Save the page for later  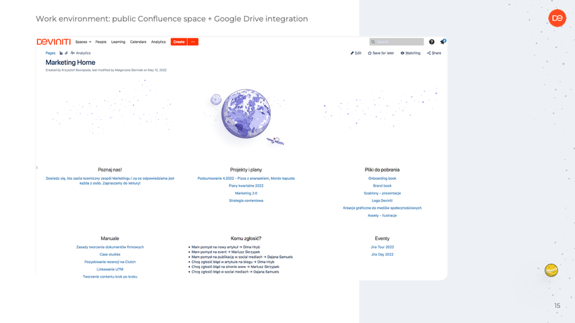coord(381,53)
